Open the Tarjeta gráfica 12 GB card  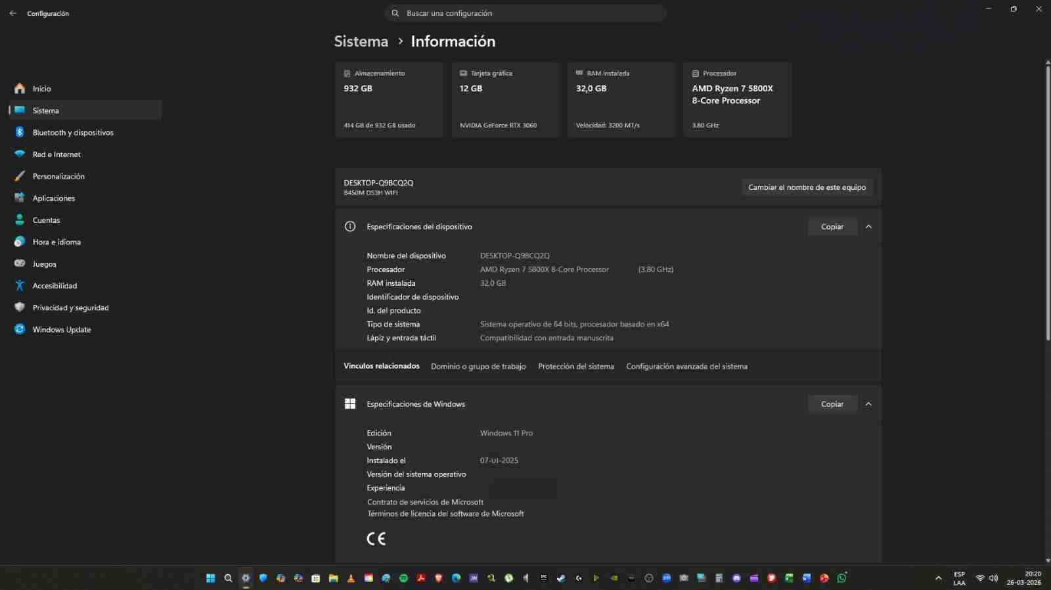tap(505, 100)
